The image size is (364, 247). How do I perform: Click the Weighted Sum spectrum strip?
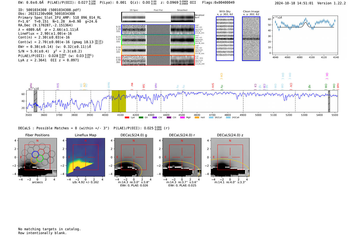tap(158, 17)
